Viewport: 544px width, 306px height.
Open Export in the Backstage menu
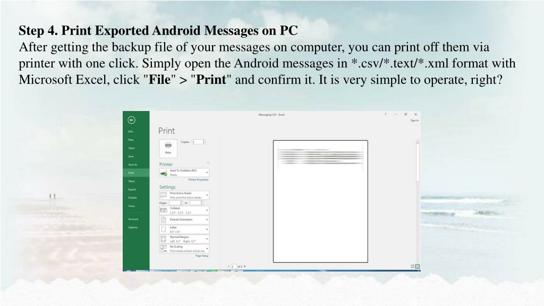[132, 189]
